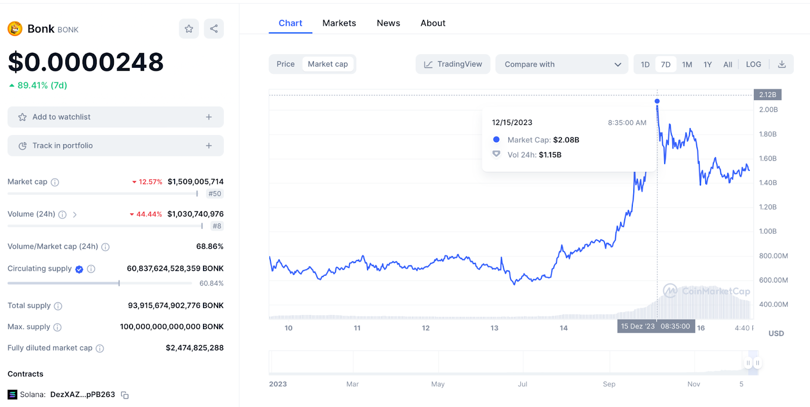
Task: Show Total supply info icon
Action: pyautogui.click(x=58, y=306)
